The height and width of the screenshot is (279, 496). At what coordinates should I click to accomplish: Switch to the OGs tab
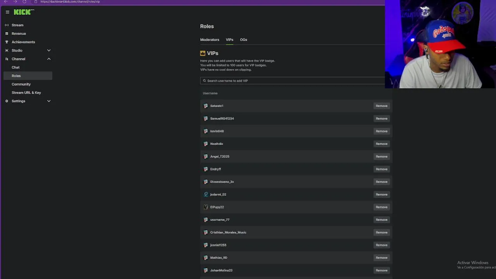(x=243, y=40)
